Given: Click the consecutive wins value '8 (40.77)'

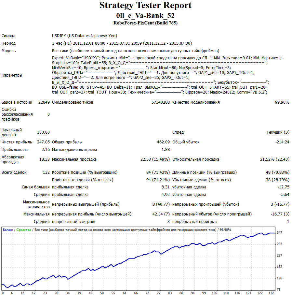Looking at the screenshot, I should pyautogui.click(x=161, y=204).
